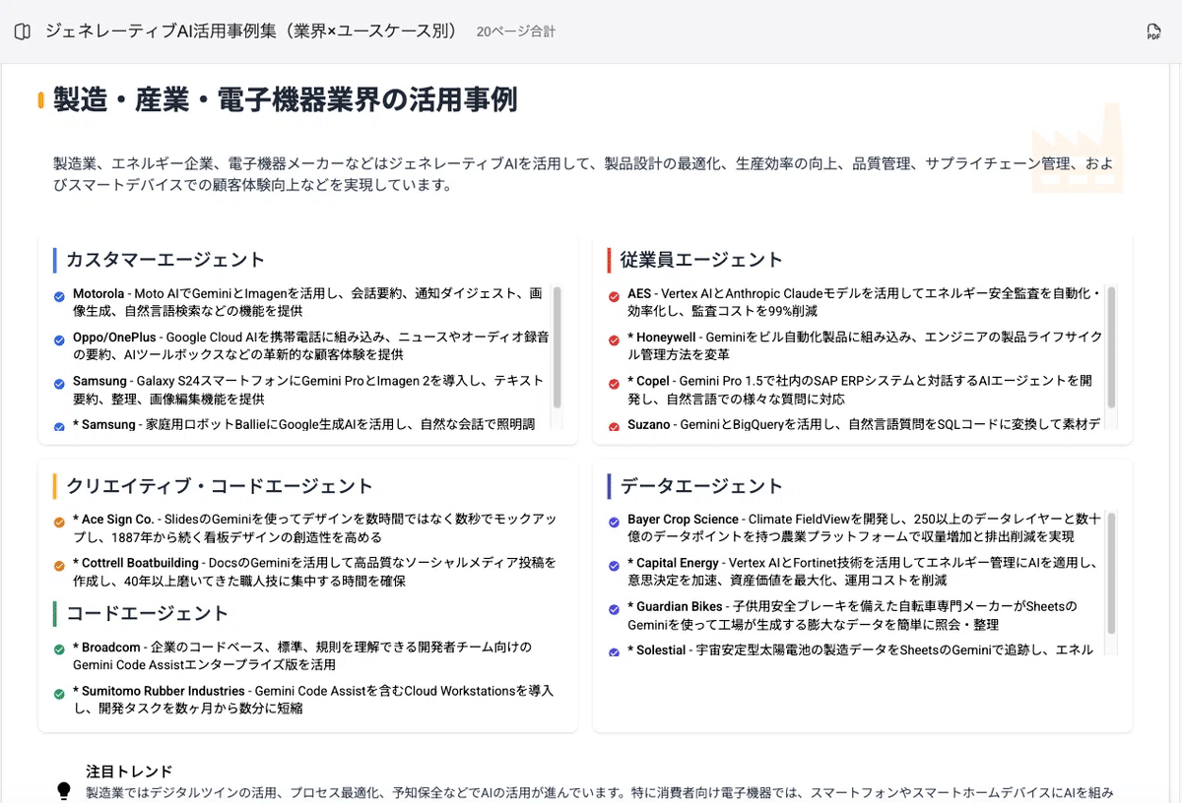This screenshot has height=803, width=1182.
Task: Click the sidebar panel icon beside the title
Action: tap(23, 31)
